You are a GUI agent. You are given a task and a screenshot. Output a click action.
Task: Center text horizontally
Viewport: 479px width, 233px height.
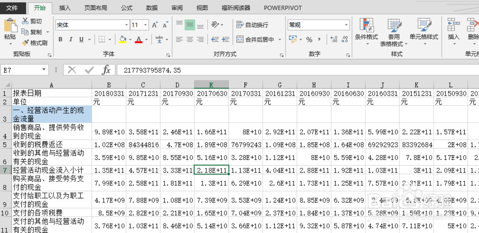coord(190,39)
